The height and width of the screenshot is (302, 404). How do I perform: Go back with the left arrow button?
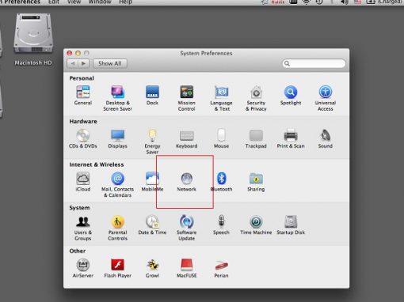coord(73,63)
